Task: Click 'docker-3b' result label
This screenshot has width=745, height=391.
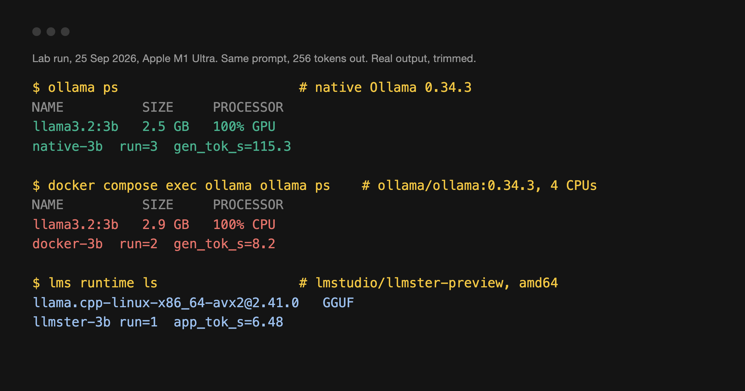Action: click(x=68, y=244)
